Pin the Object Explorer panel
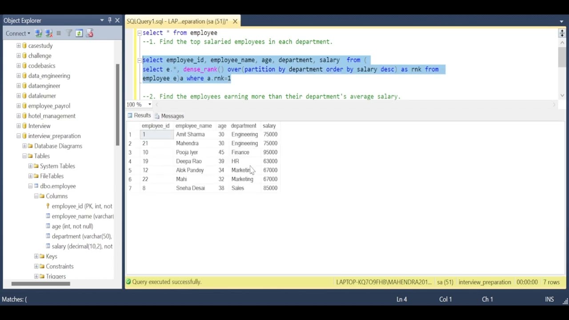Screen dimensions: 569x320 click(x=110, y=20)
